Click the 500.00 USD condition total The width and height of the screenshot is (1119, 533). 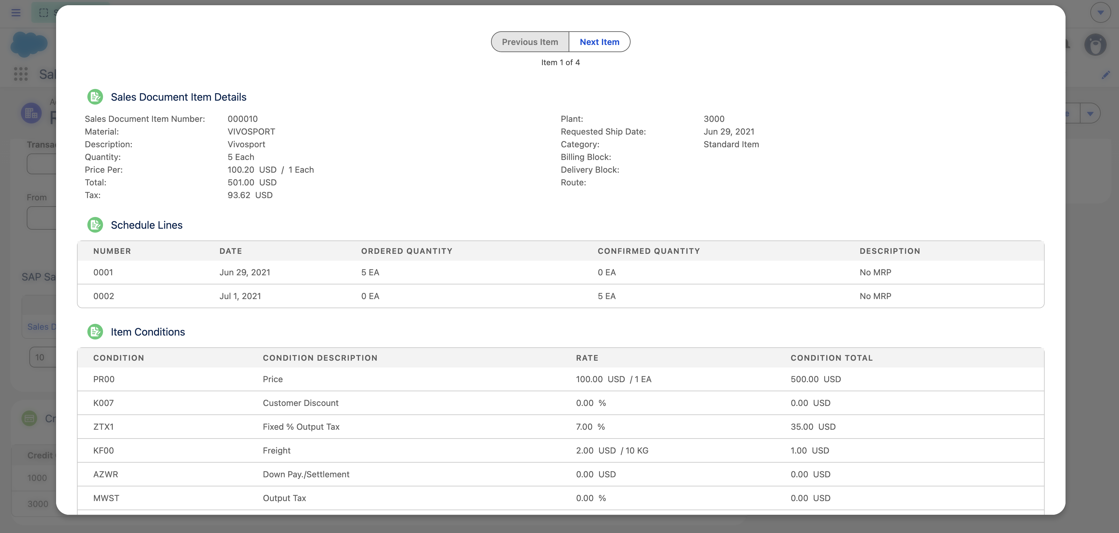pos(816,379)
